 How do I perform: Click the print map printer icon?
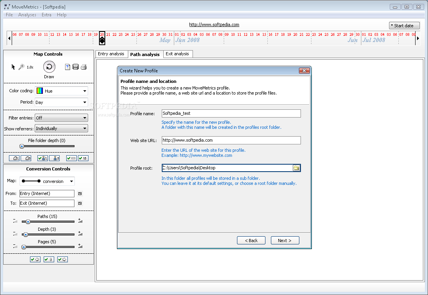[83, 67]
